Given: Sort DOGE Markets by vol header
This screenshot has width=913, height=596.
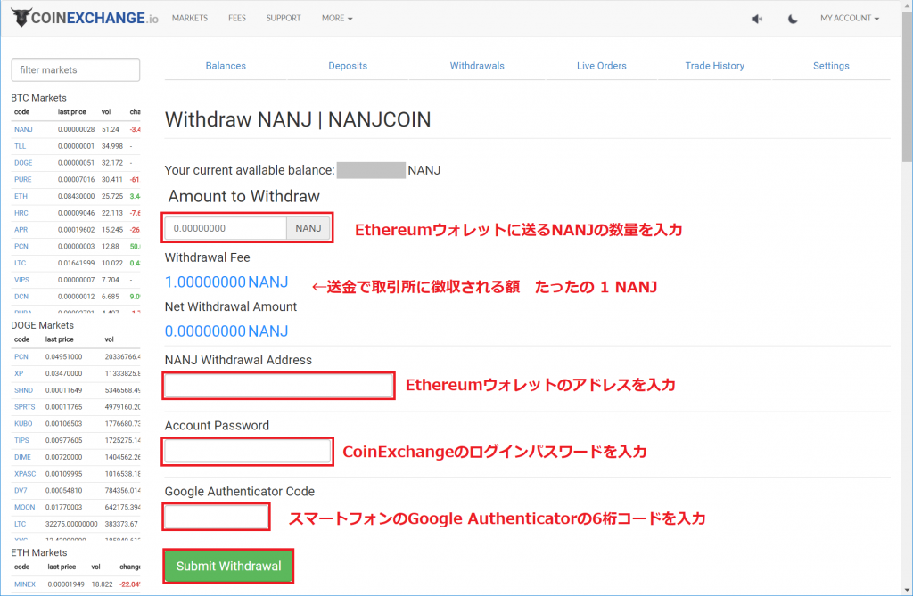Looking at the screenshot, I should tap(109, 339).
